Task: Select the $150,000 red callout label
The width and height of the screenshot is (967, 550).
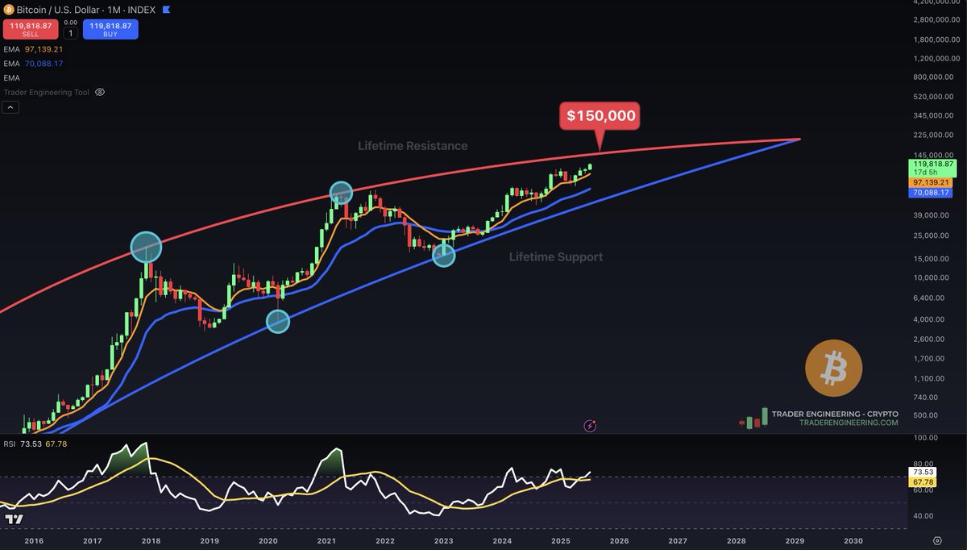Action: pyautogui.click(x=600, y=116)
